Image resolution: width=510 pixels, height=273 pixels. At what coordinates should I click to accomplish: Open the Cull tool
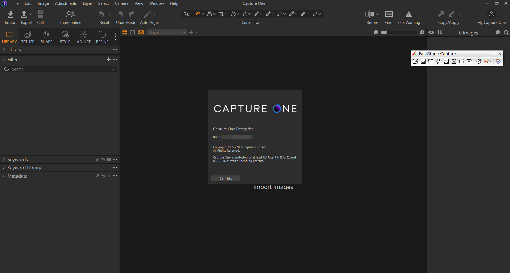[x=40, y=14]
